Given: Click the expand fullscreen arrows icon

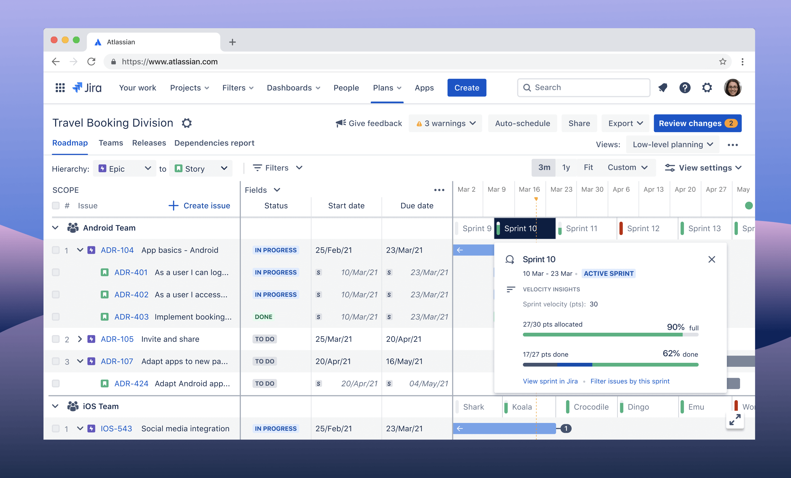Looking at the screenshot, I should 735,419.
